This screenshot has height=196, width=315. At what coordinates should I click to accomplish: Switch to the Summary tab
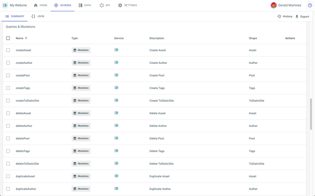(15, 16)
